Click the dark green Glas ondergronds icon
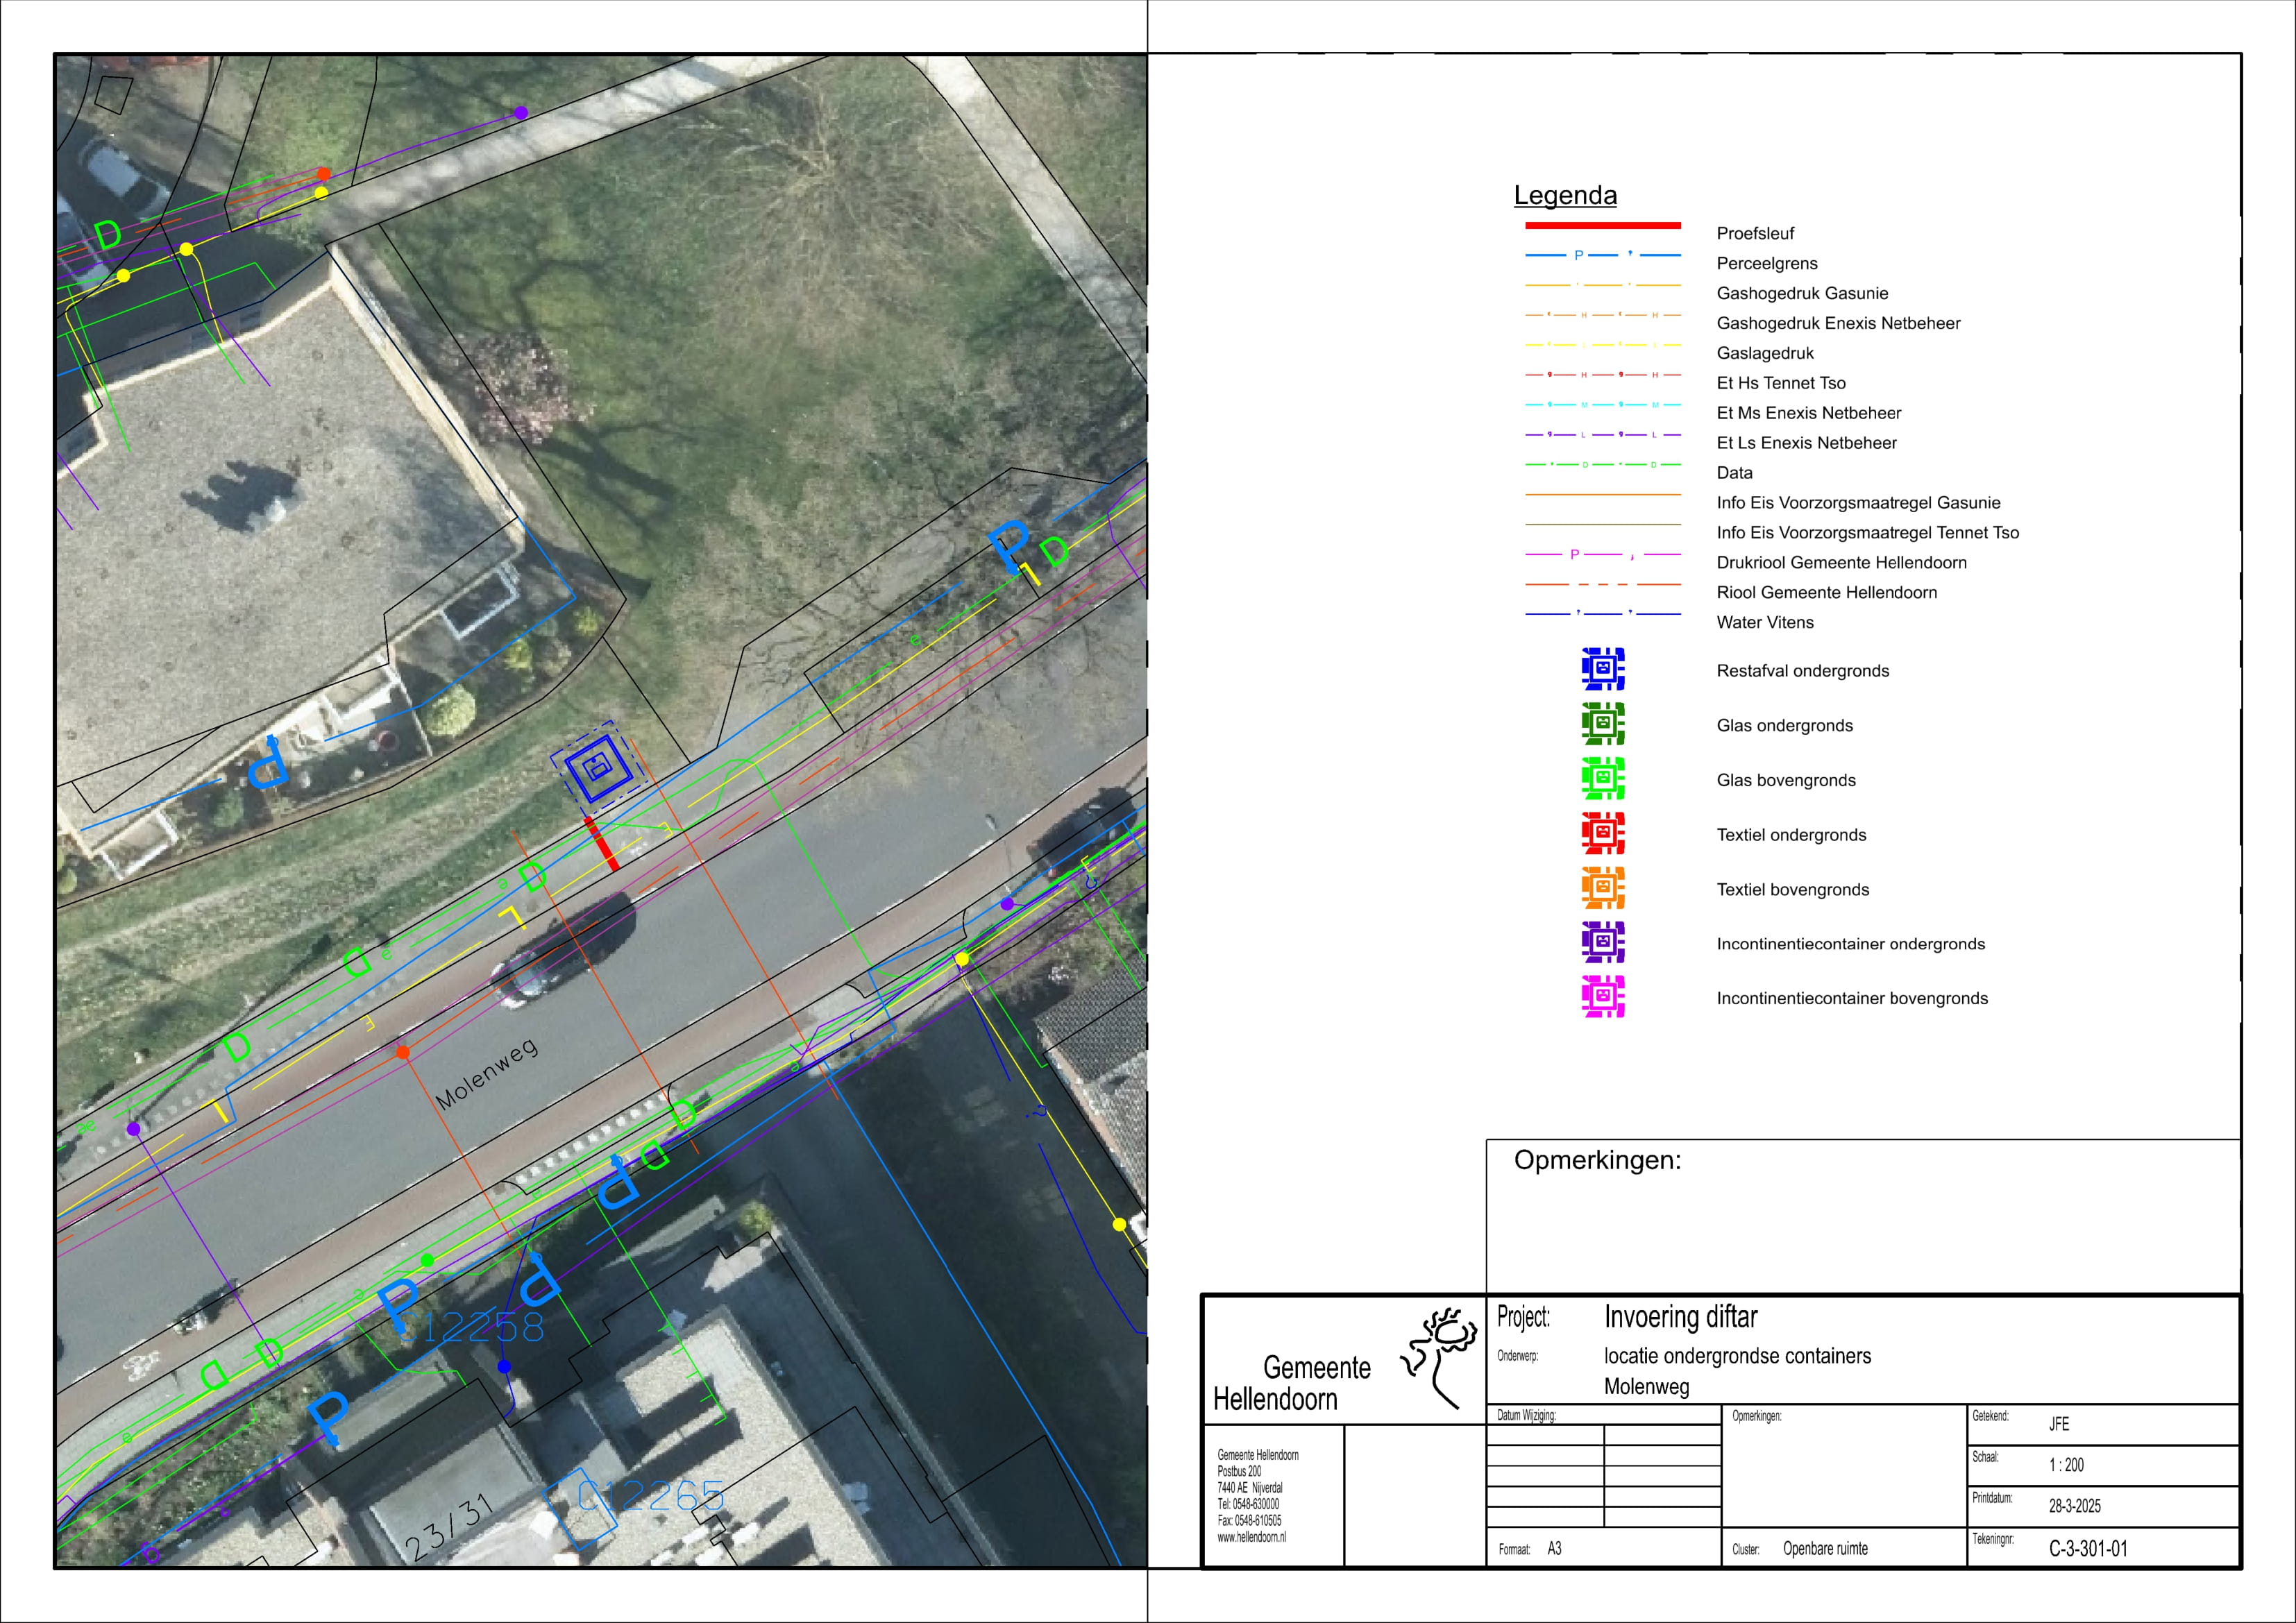The image size is (2296, 1623). coord(1602,724)
